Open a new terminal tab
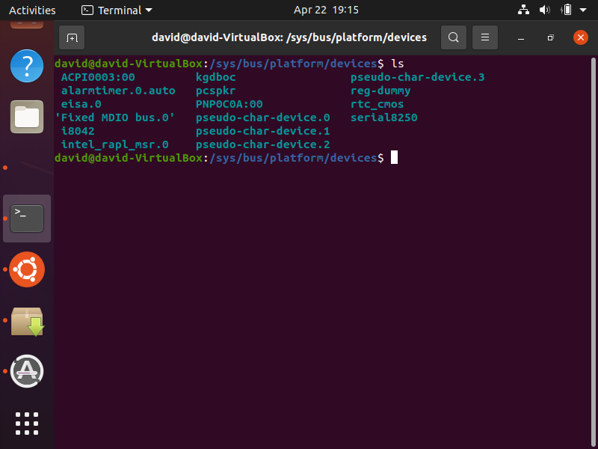598x449 pixels. coord(70,37)
